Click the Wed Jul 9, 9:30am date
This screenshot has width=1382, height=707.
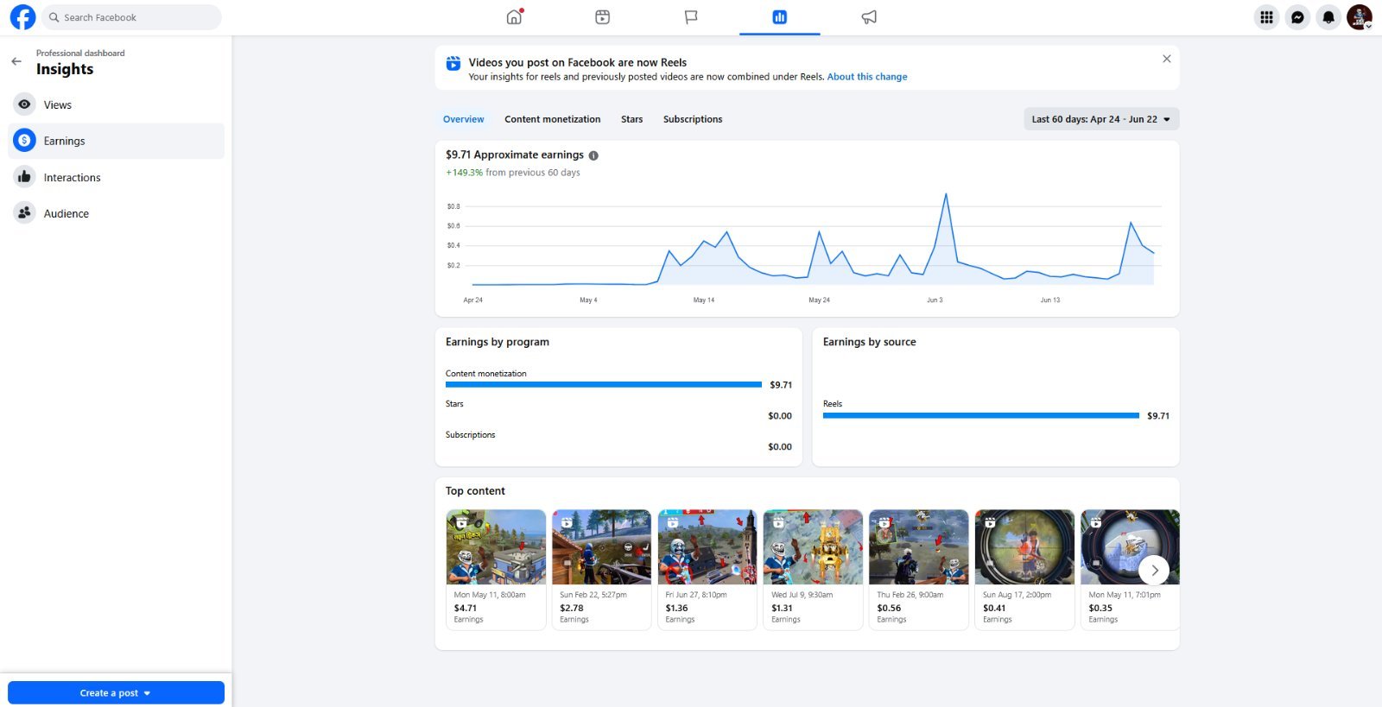tap(802, 595)
